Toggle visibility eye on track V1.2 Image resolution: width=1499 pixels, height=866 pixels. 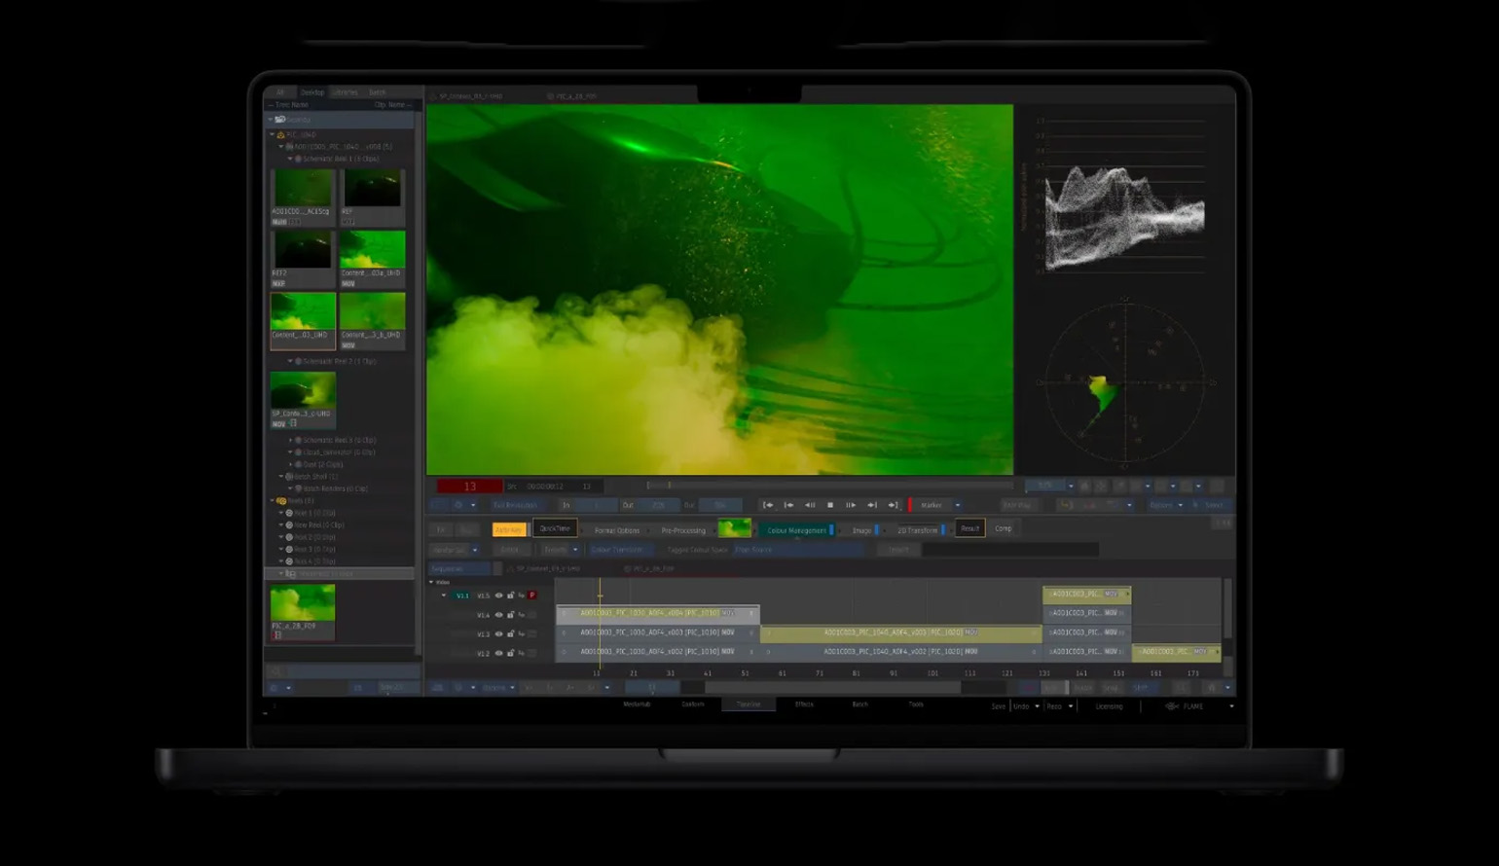coord(499,653)
